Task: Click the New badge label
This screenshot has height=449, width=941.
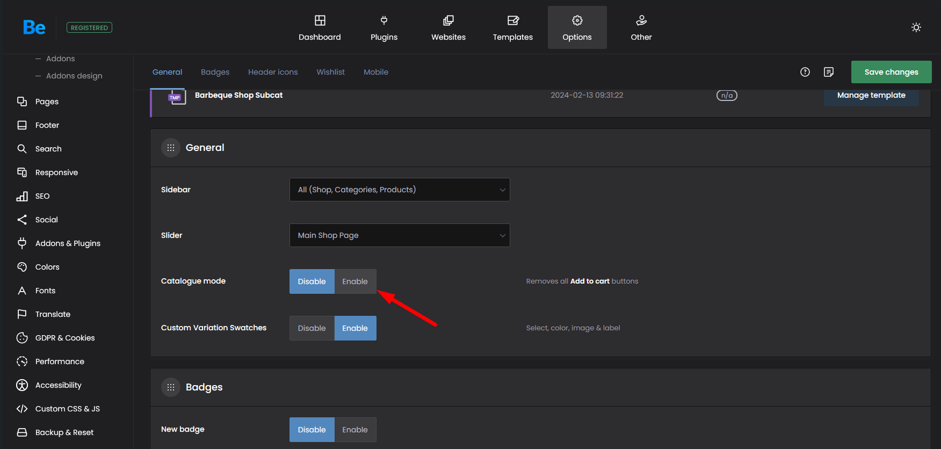Action: (x=183, y=429)
